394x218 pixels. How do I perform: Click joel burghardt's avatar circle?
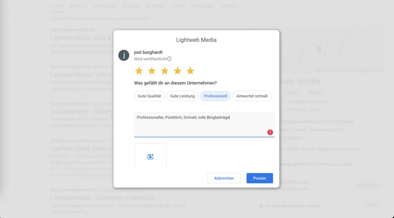(124, 55)
